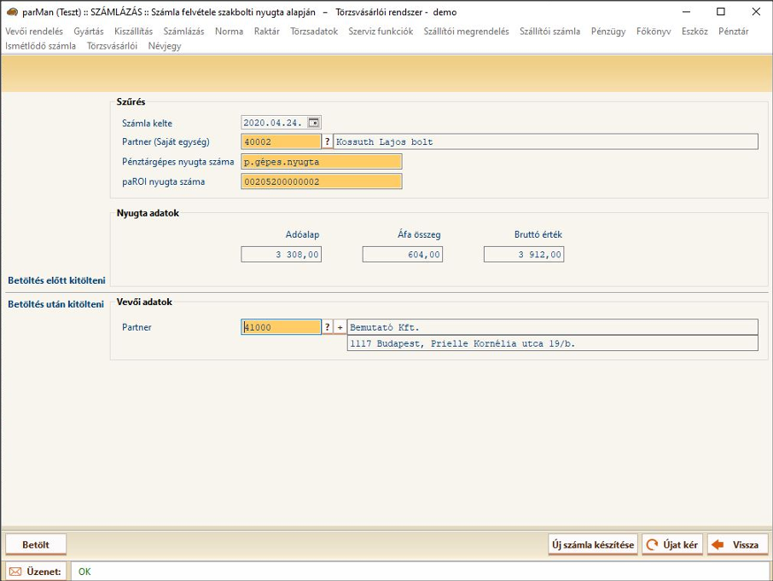Open the Kiszállítás menu
The height and width of the screenshot is (581, 773).
(x=134, y=31)
